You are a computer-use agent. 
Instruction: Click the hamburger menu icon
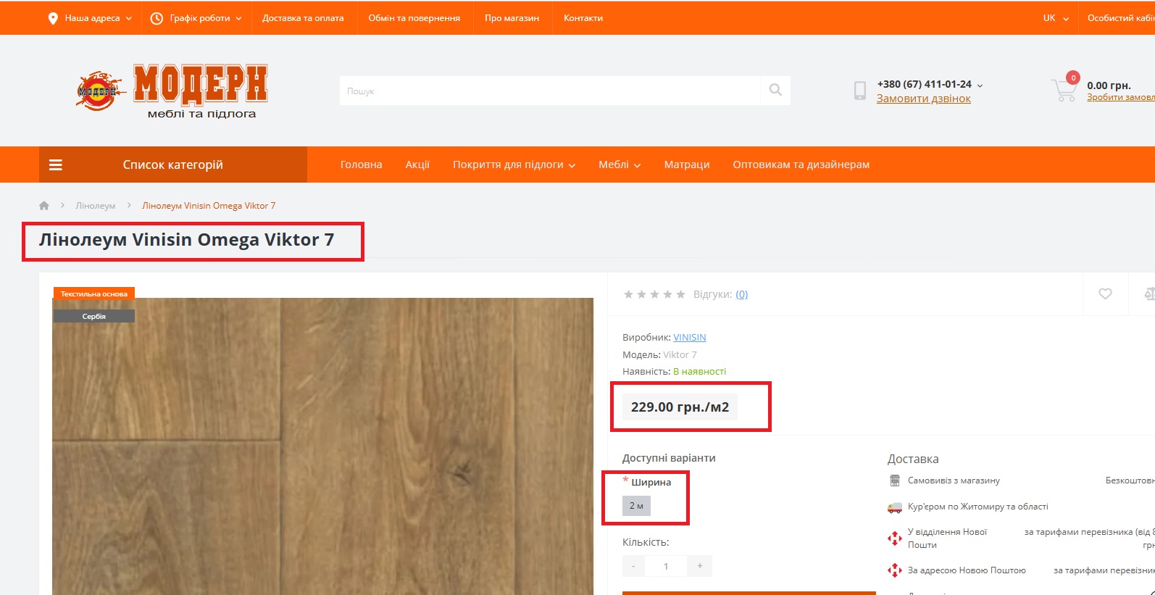pyautogui.click(x=56, y=165)
